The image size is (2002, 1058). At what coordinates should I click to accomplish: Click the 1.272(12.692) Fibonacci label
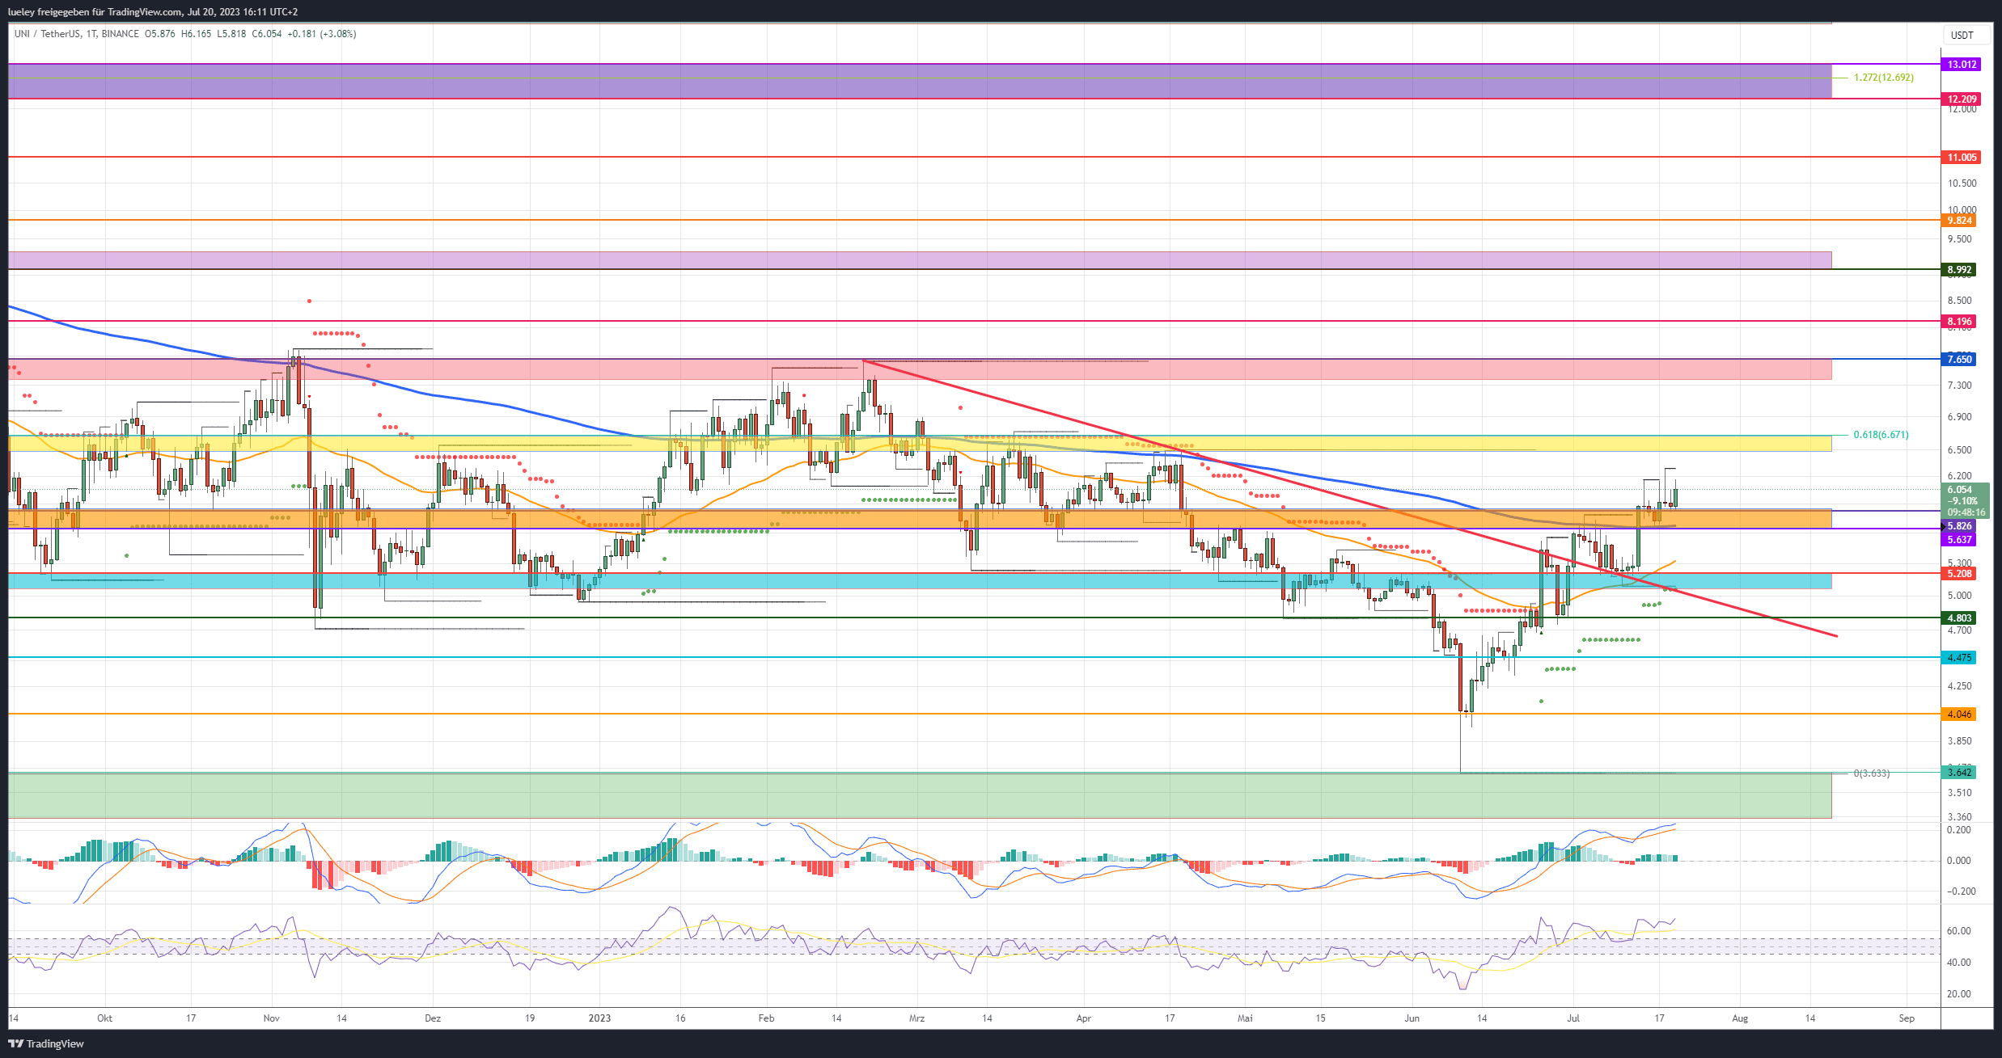point(1883,78)
